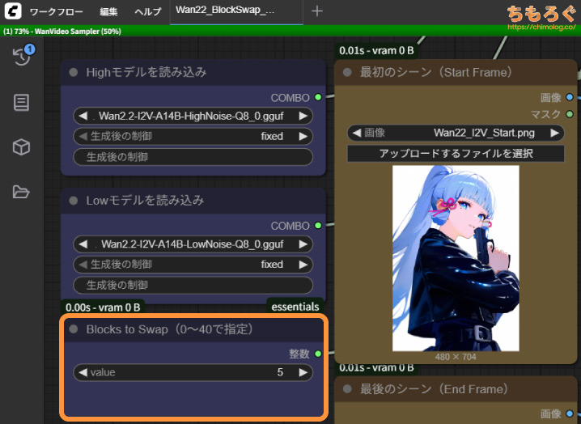Image resolution: width=581 pixels, height=424 pixels.
Task: Click 生成後の制御 text field in High model node
Action: click(x=193, y=157)
